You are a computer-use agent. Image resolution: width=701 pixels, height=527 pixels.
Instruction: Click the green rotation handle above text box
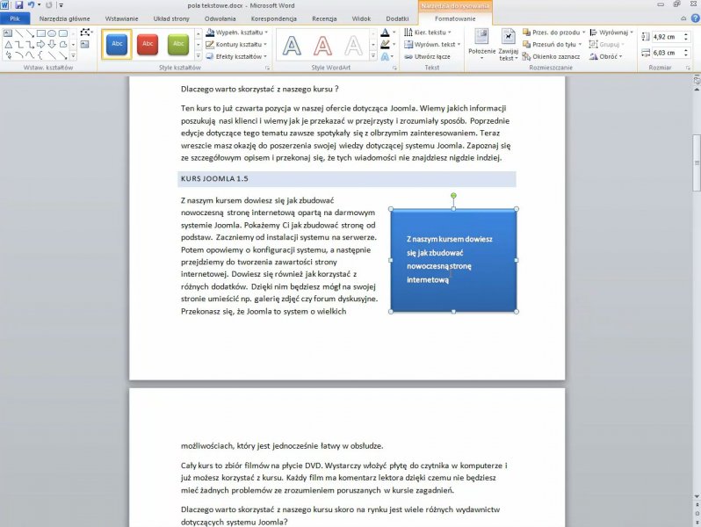coord(453,195)
